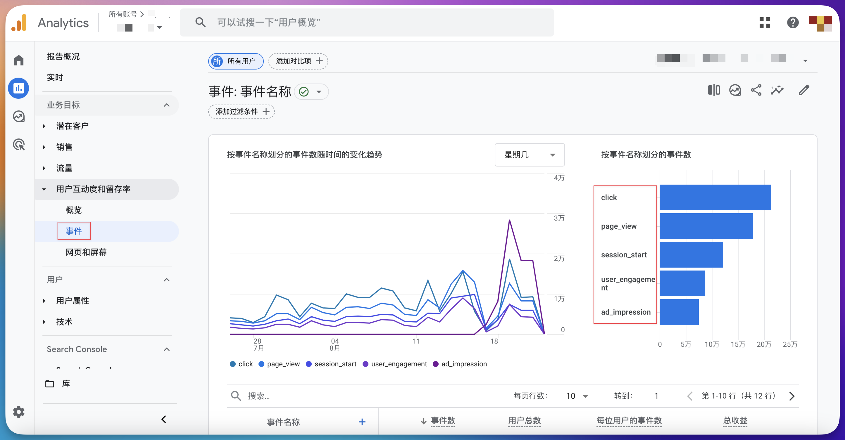845x440 pixels.
Task: Open the account property selector dropdown
Action: pos(159,27)
